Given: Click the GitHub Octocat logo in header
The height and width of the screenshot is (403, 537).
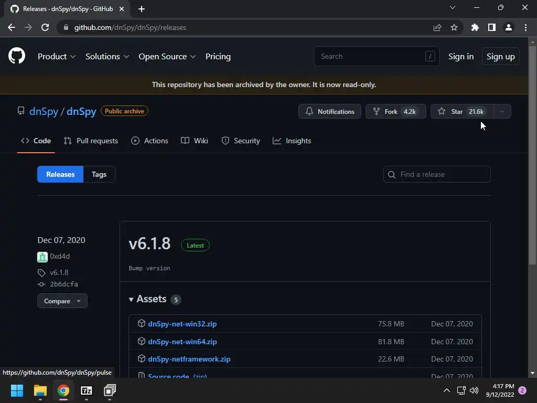Looking at the screenshot, I should click(x=17, y=56).
